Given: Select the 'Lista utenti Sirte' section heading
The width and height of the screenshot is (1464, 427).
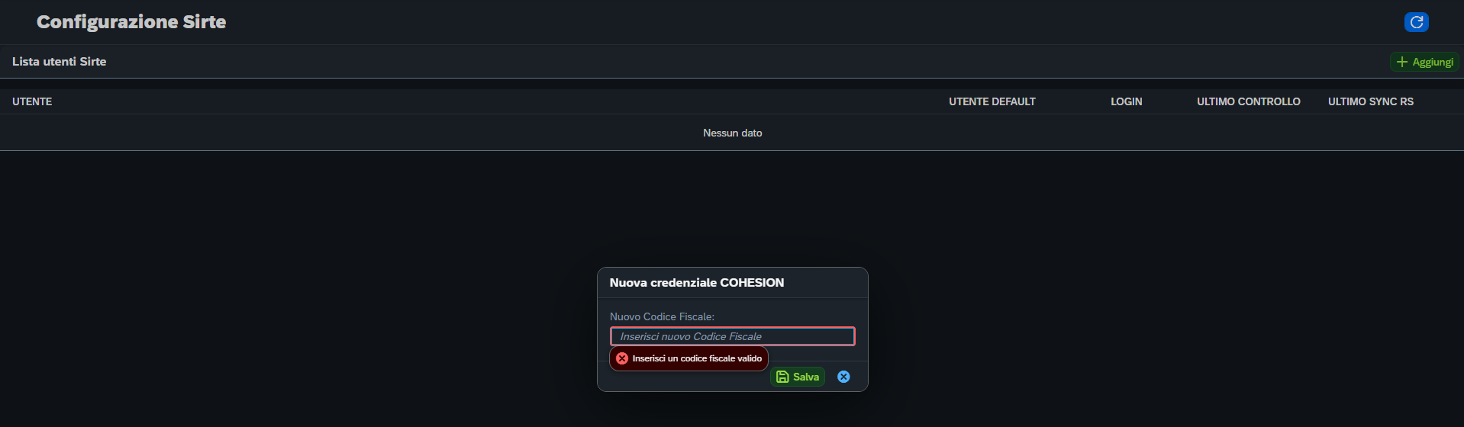Looking at the screenshot, I should pos(59,62).
